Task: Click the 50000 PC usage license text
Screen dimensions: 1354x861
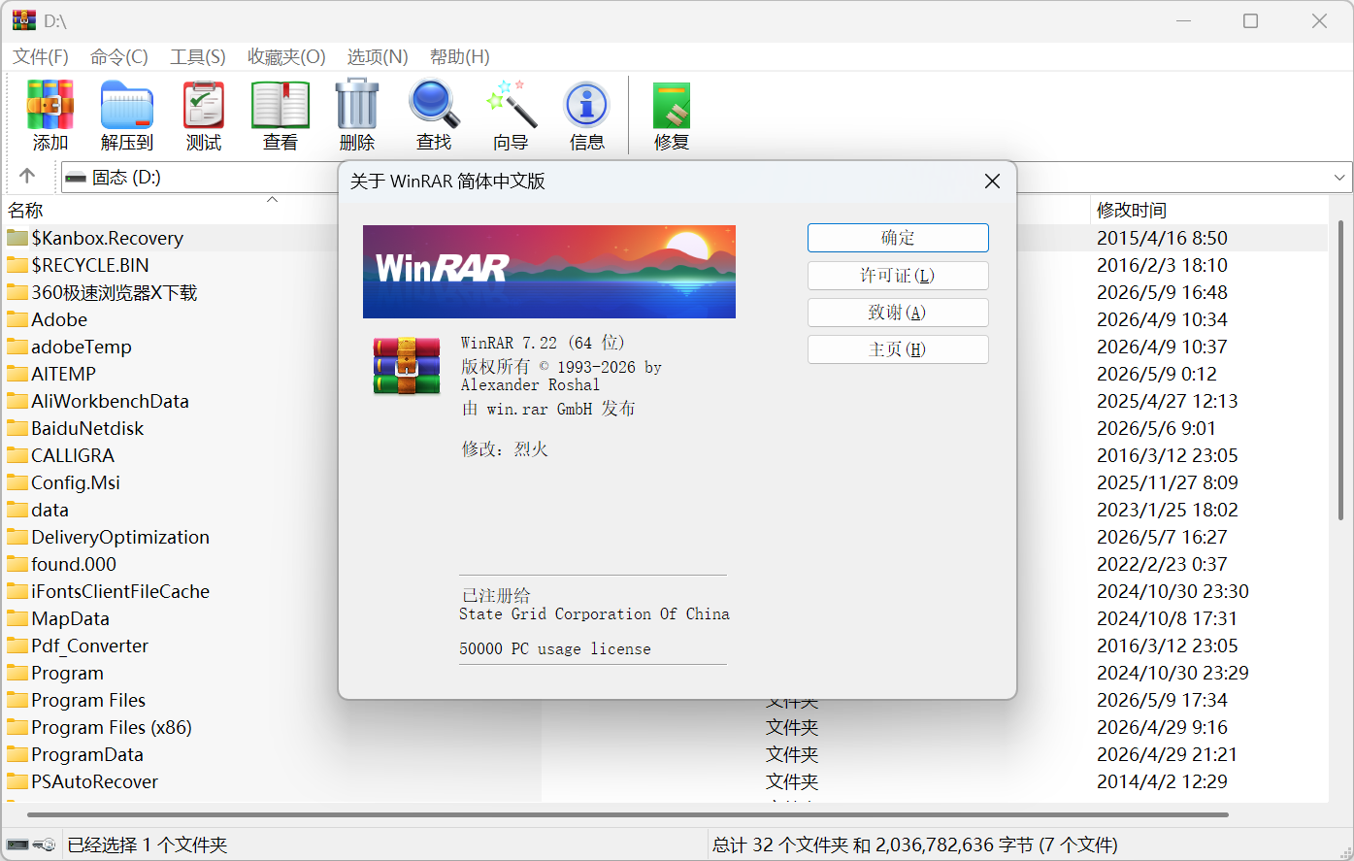Action: (x=555, y=649)
